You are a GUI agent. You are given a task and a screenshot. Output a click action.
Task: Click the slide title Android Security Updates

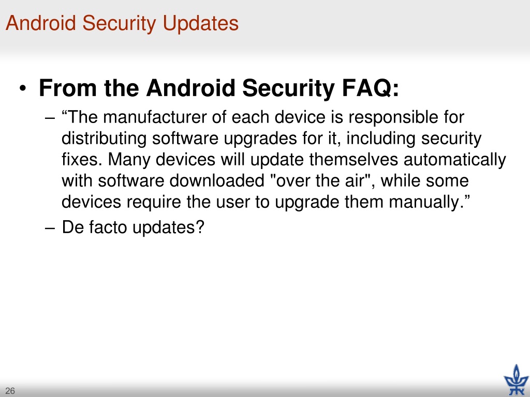coord(122,23)
